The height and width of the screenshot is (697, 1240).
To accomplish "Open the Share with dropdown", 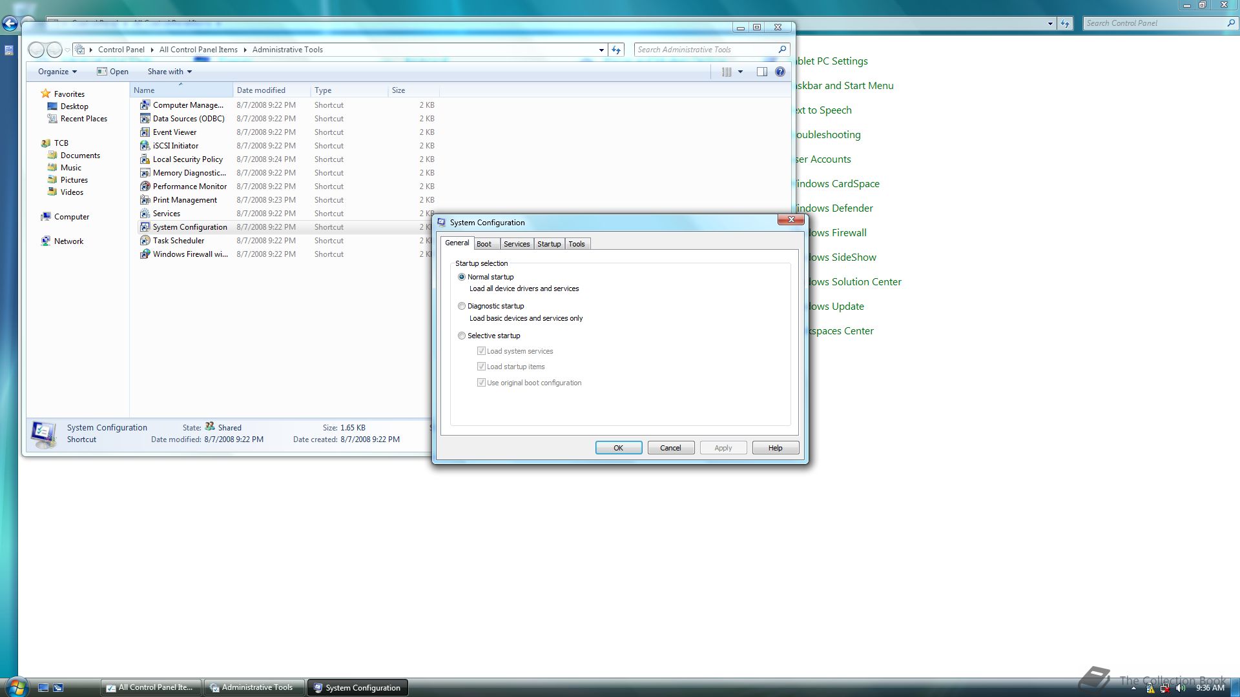I will (x=169, y=72).
